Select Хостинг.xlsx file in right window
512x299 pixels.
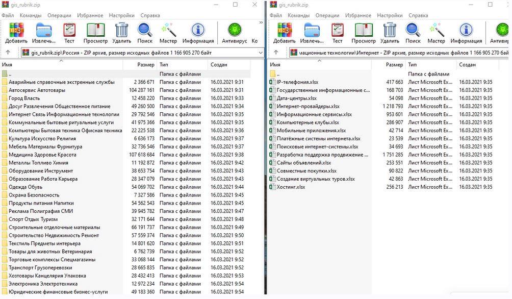tap(291, 187)
